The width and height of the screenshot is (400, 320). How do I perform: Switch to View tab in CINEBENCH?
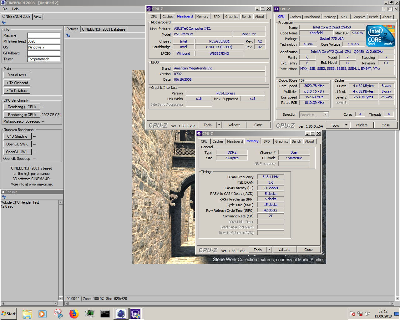38,17
